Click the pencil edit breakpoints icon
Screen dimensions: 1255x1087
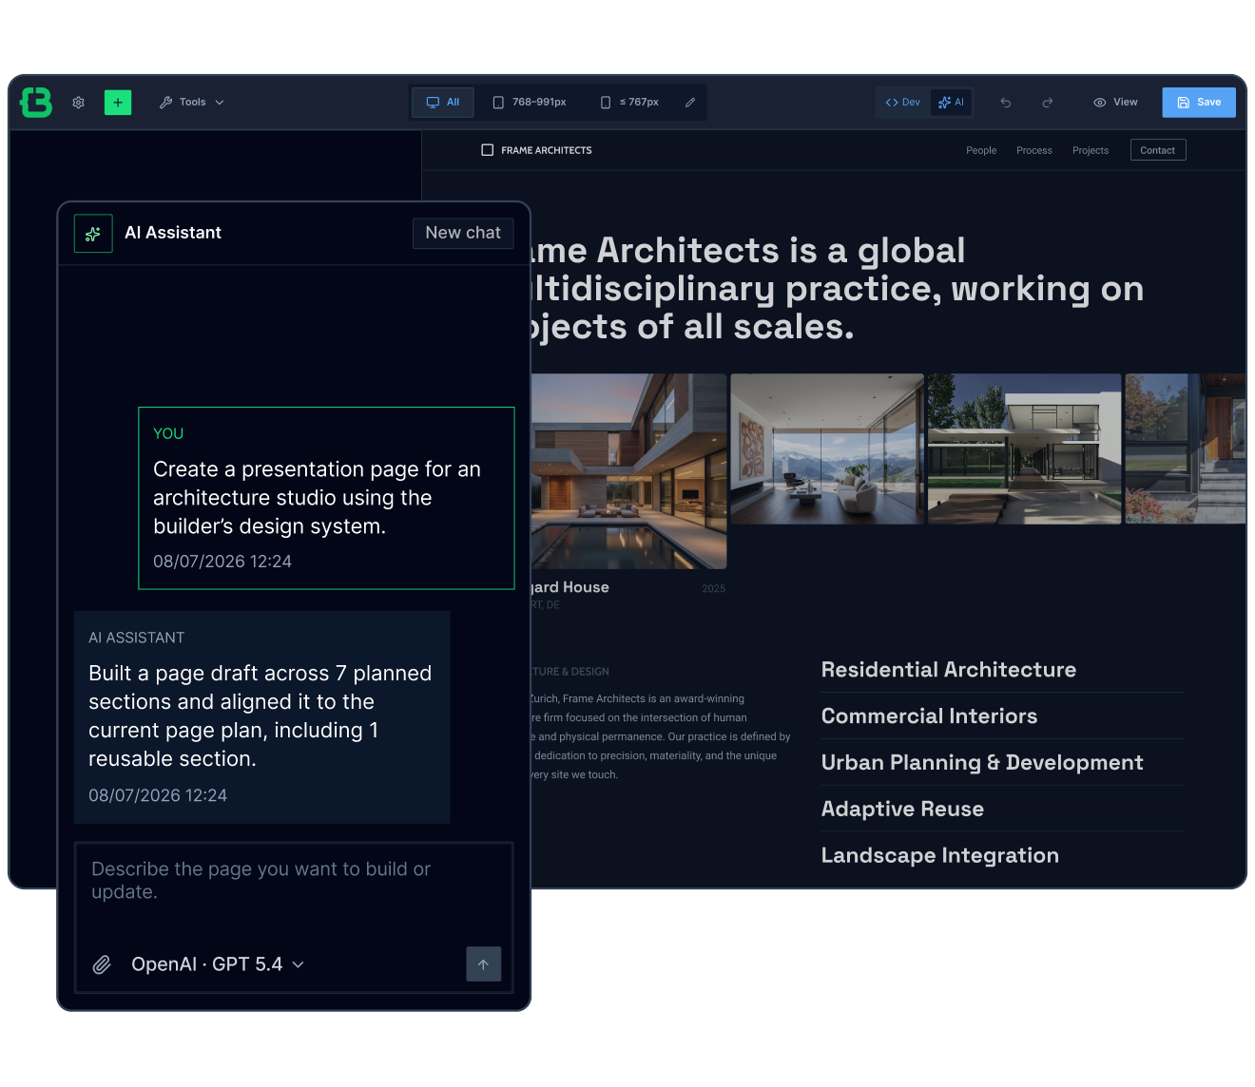point(690,102)
